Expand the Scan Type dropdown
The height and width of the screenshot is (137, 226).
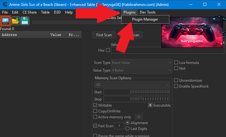(142, 63)
